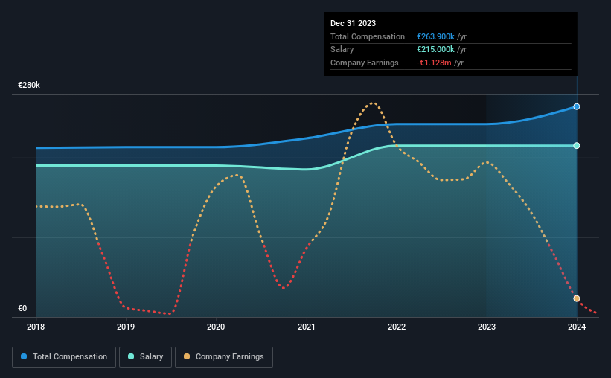Click the €280k y-axis label
611x378 pixels.
tap(29, 85)
